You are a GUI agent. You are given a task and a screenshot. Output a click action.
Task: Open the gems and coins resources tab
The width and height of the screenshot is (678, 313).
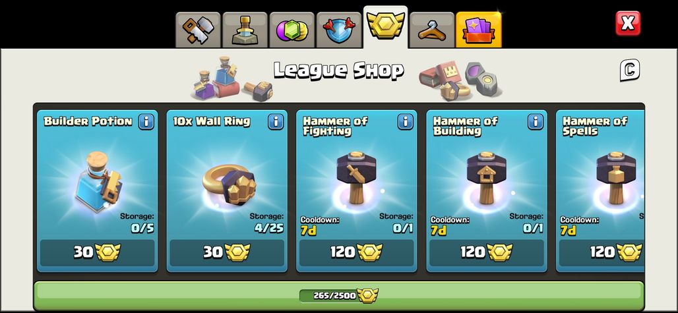(292, 30)
